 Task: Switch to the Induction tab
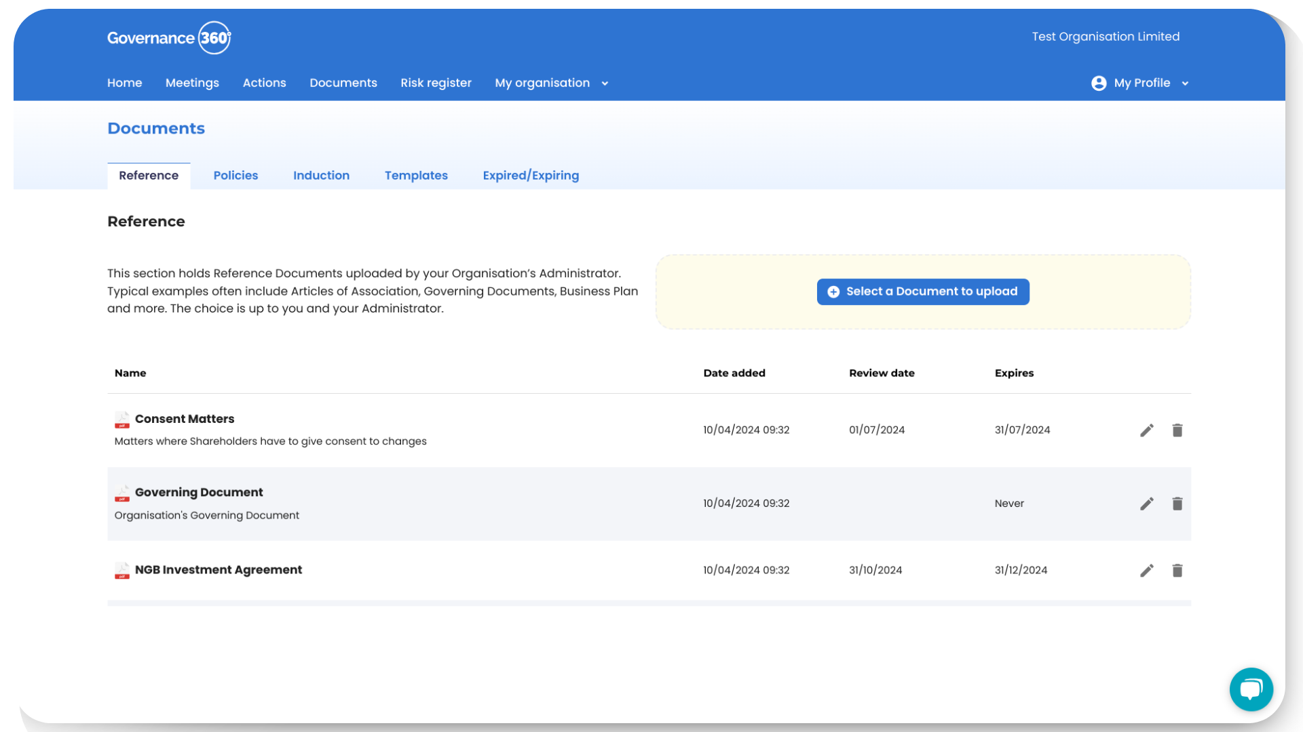coord(321,176)
